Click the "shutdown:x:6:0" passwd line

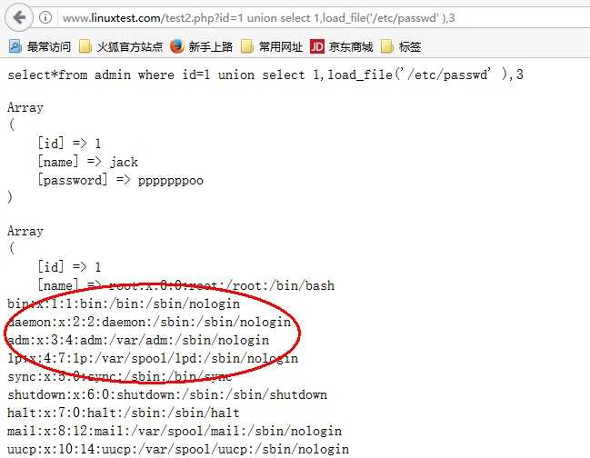click(x=167, y=394)
